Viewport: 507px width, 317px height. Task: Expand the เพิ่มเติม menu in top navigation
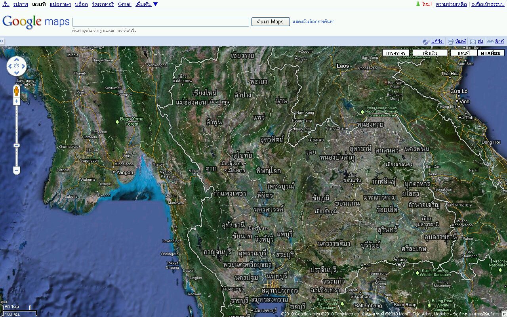(x=146, y=4)
